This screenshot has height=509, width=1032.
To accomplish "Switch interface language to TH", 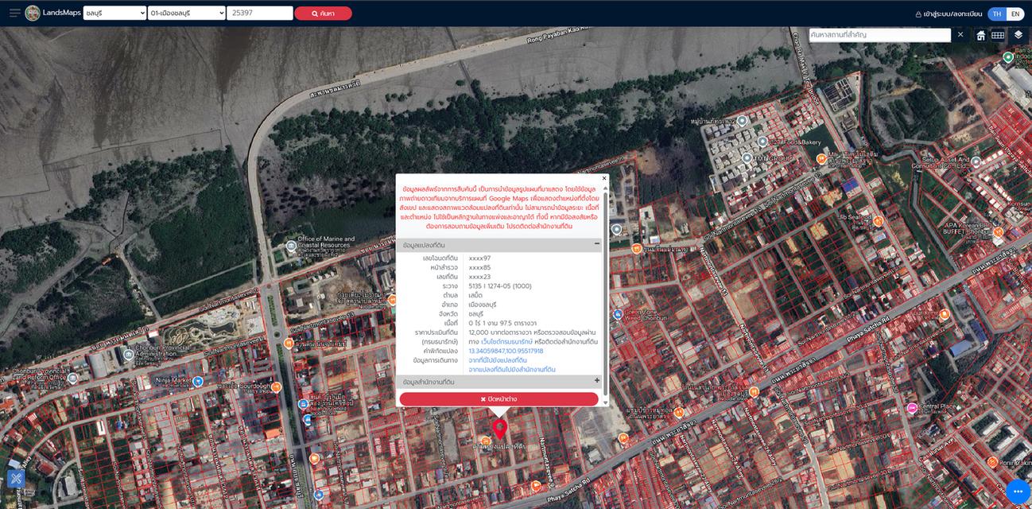I will 996,13.
